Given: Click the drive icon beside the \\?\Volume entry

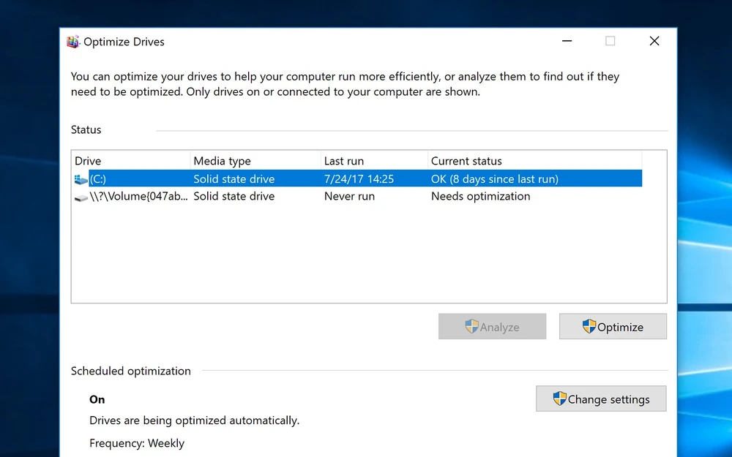Looking at the screenshot, I should [x=81, y=197].
